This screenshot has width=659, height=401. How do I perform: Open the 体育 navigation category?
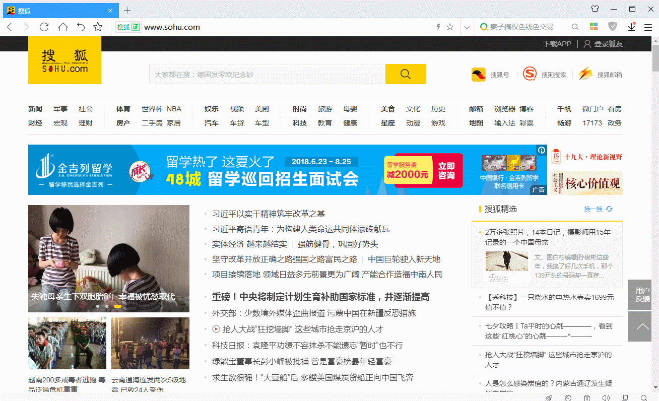(x=123, y=109)
